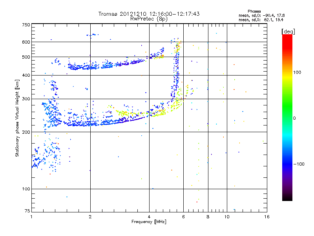The height and width of the screenshot is (236, 314).
Task: Click the y-axis tick label "200"
Action: (x=26, y=132)
